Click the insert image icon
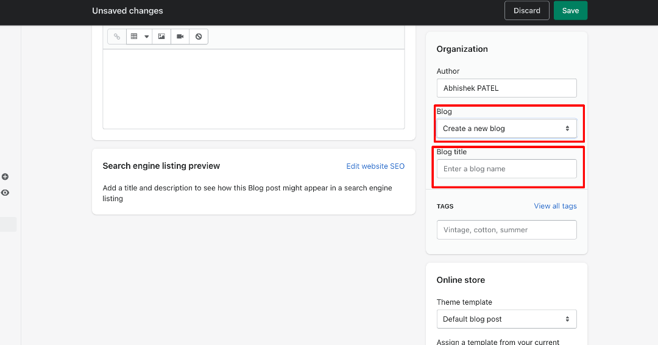This screenshot has width=658, height=345. pyautogui.click(x=161, y=37)
